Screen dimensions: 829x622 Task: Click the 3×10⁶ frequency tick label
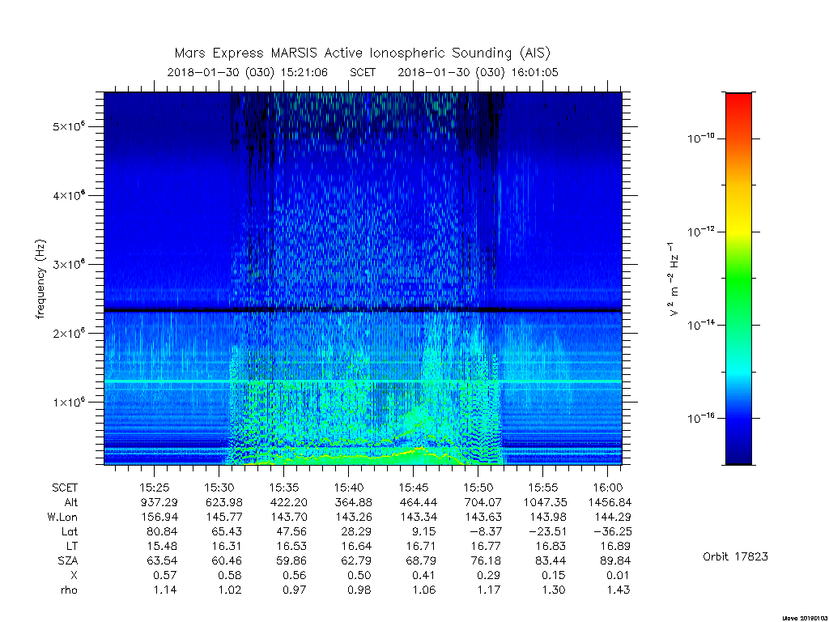coord(69,265)
